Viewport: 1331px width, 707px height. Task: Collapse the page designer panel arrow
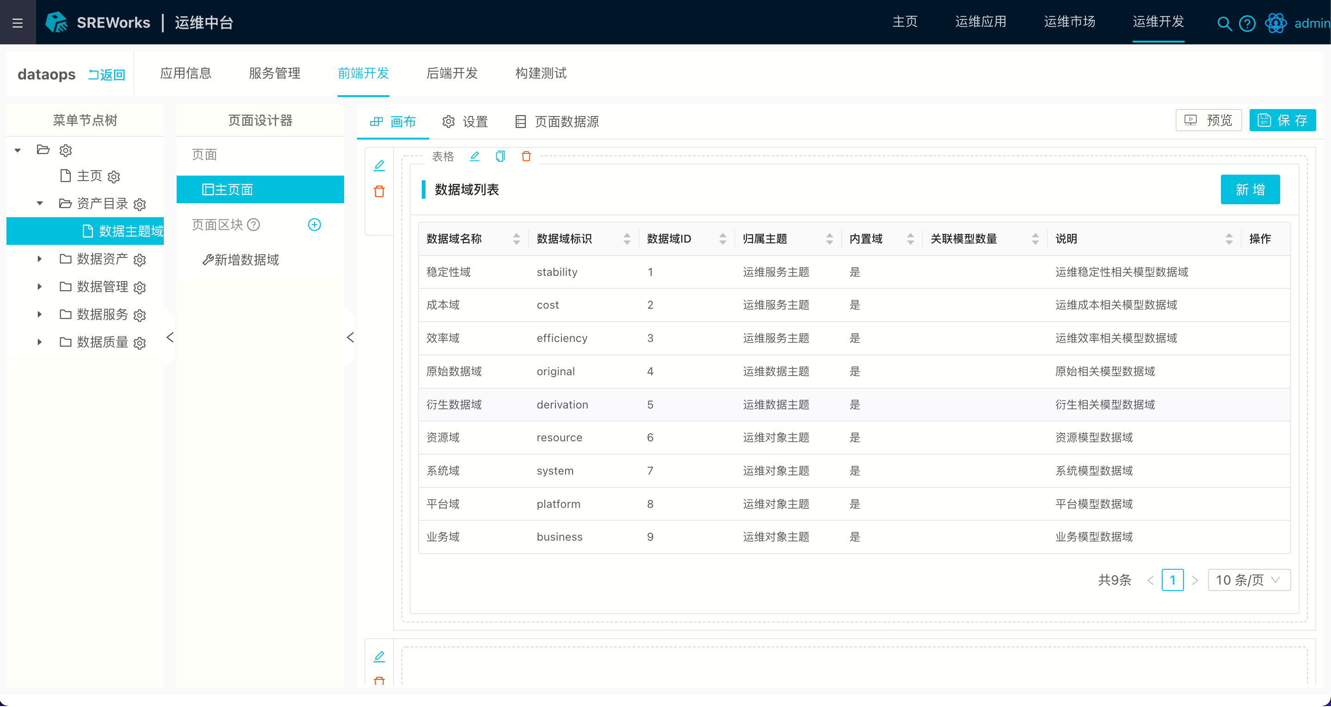[350, 337]
